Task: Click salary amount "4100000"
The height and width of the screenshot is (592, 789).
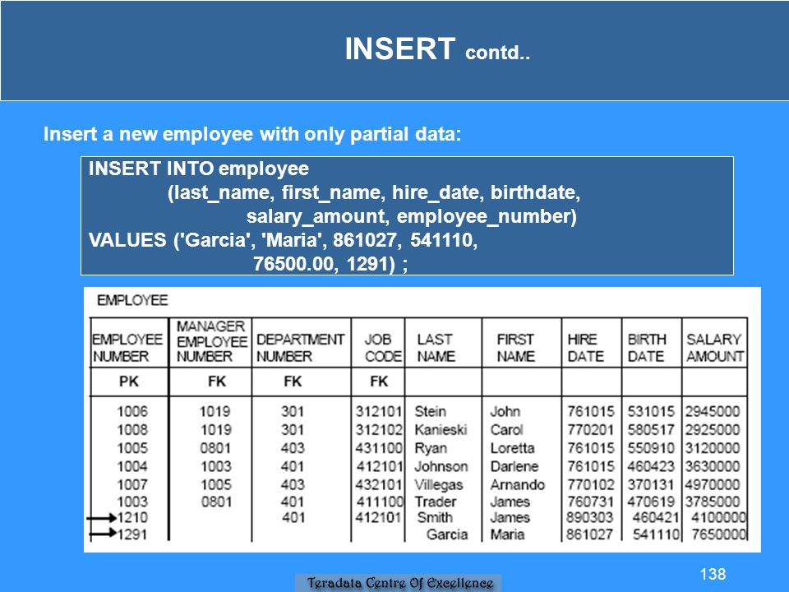Action: pyautogui.click(x=718, y=517)
